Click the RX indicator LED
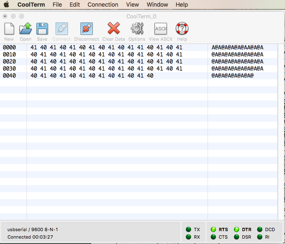Viewport: 285px width, 244px height. click(188, 237)
